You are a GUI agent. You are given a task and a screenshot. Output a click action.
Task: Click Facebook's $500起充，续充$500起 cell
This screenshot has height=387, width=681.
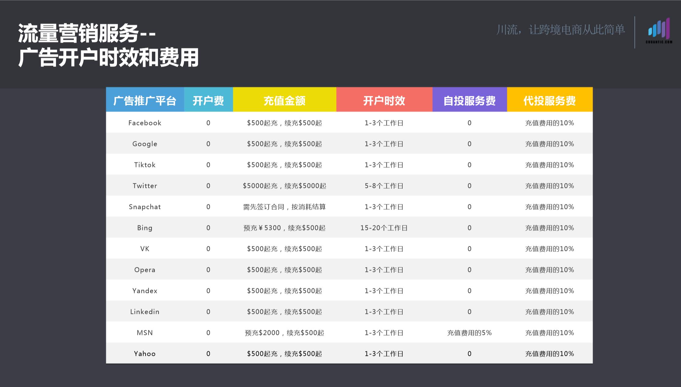coord(284,123)
